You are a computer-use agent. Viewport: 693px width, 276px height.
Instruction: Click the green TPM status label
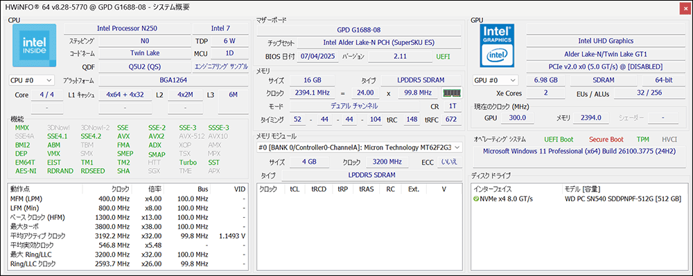643,139
